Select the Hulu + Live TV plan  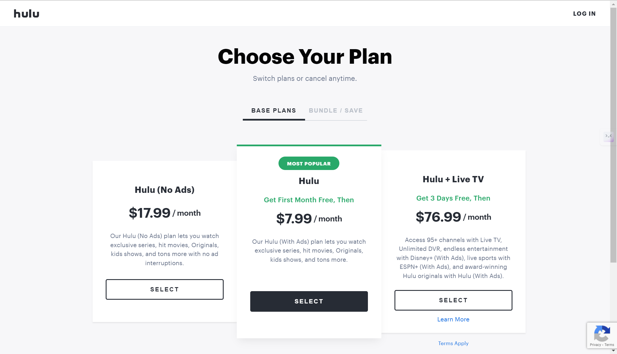[x=453, y=300]
